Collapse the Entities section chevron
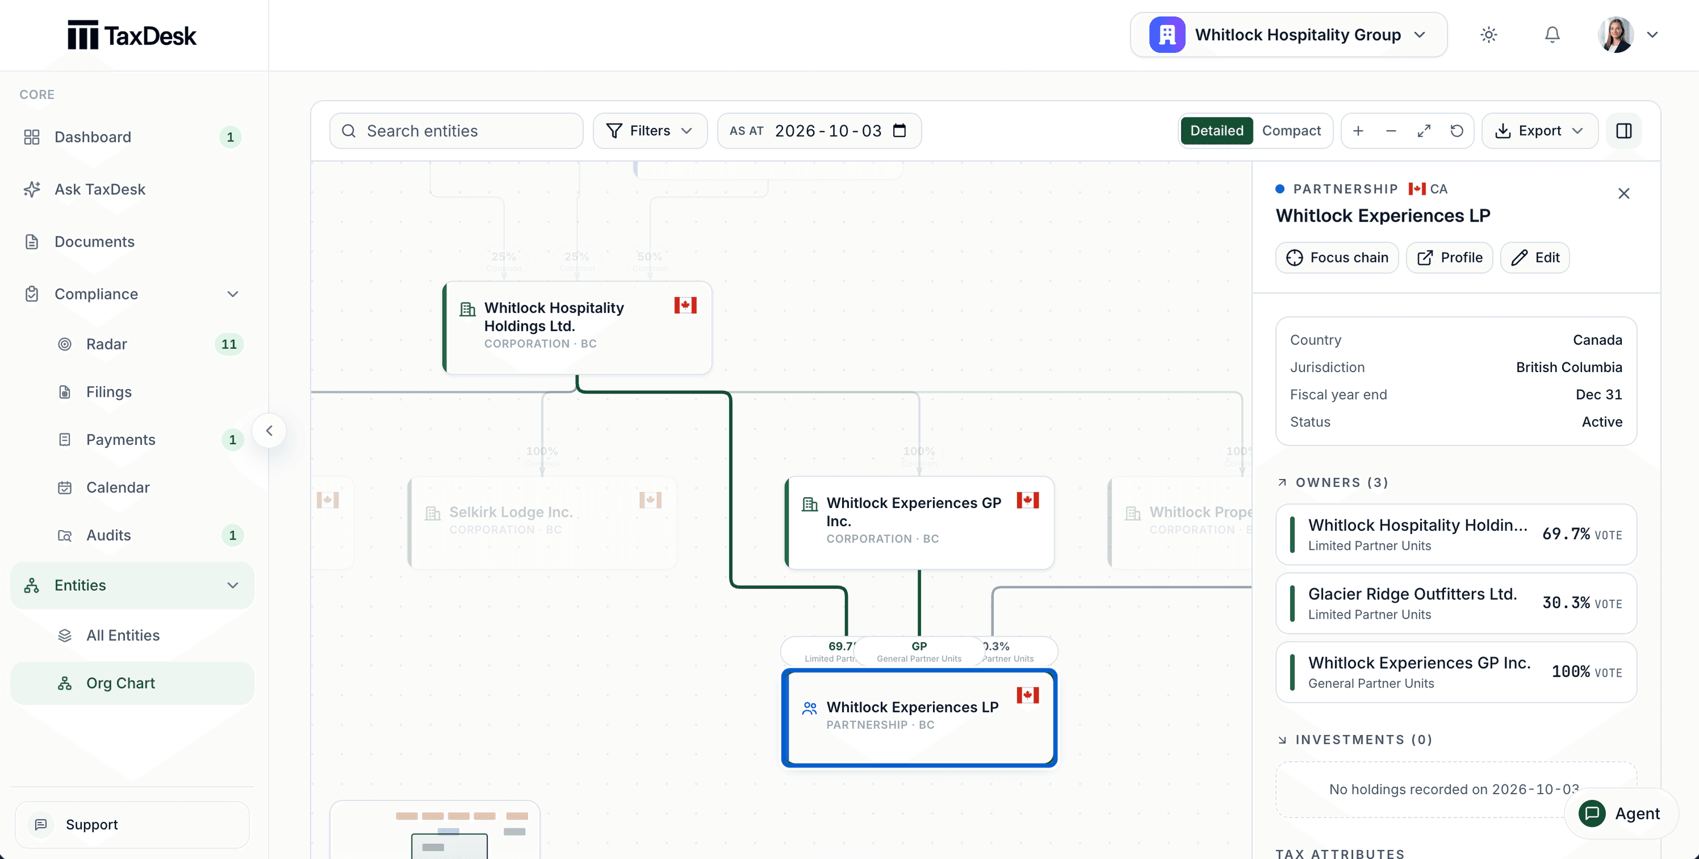The image size is (1699, 859). tap(233, 585)
